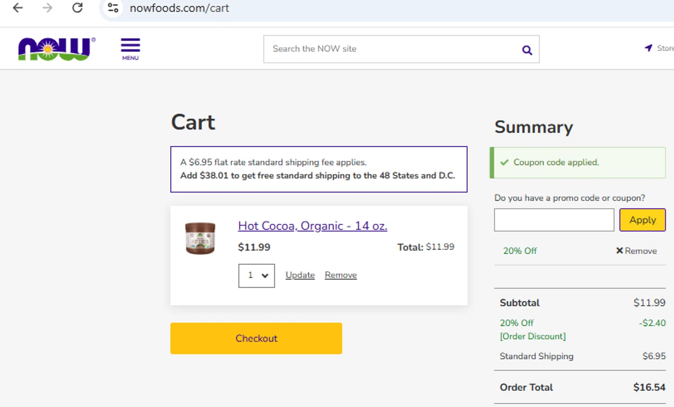Screen dimensions: 674x407
Task: Click the Cart heading
Action: [193, 122]
